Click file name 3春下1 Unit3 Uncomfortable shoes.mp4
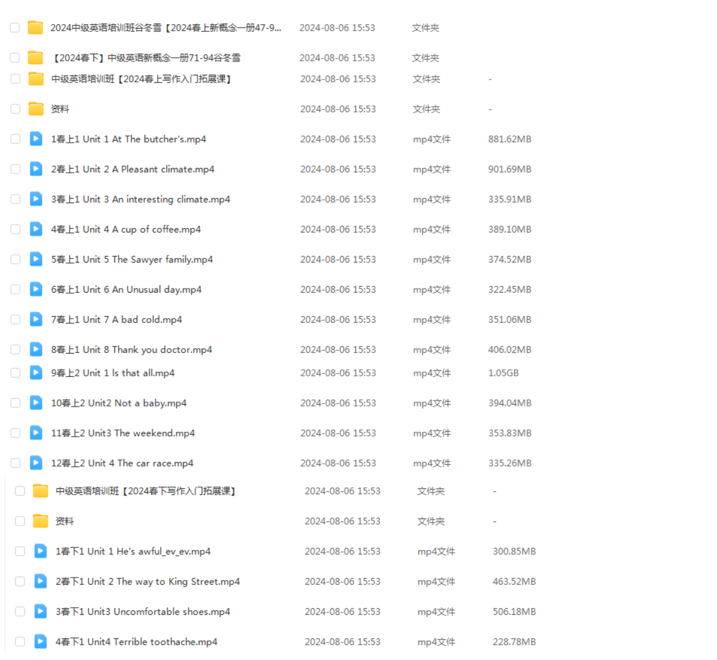Screen dimensions: 717x660 143,612
